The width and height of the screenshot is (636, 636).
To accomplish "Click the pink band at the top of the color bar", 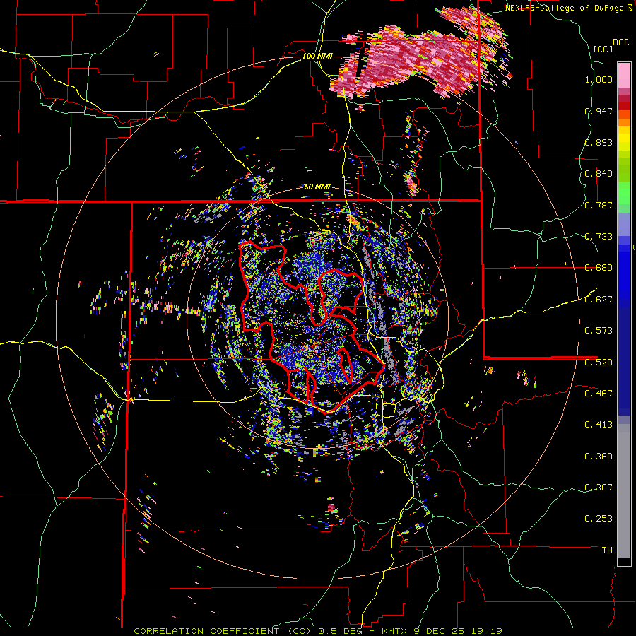I will pyautogui.click(x=624, y=76).
